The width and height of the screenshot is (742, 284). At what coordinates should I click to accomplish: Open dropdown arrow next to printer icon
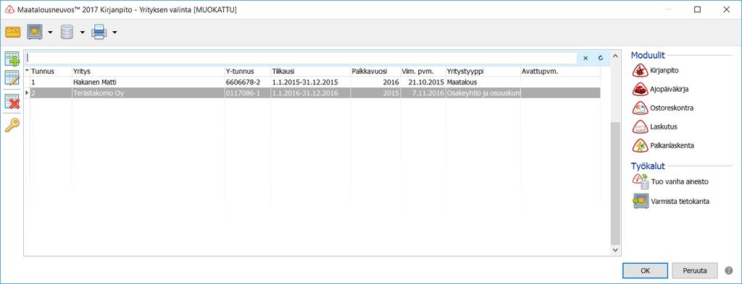click(x=114, y=33)
